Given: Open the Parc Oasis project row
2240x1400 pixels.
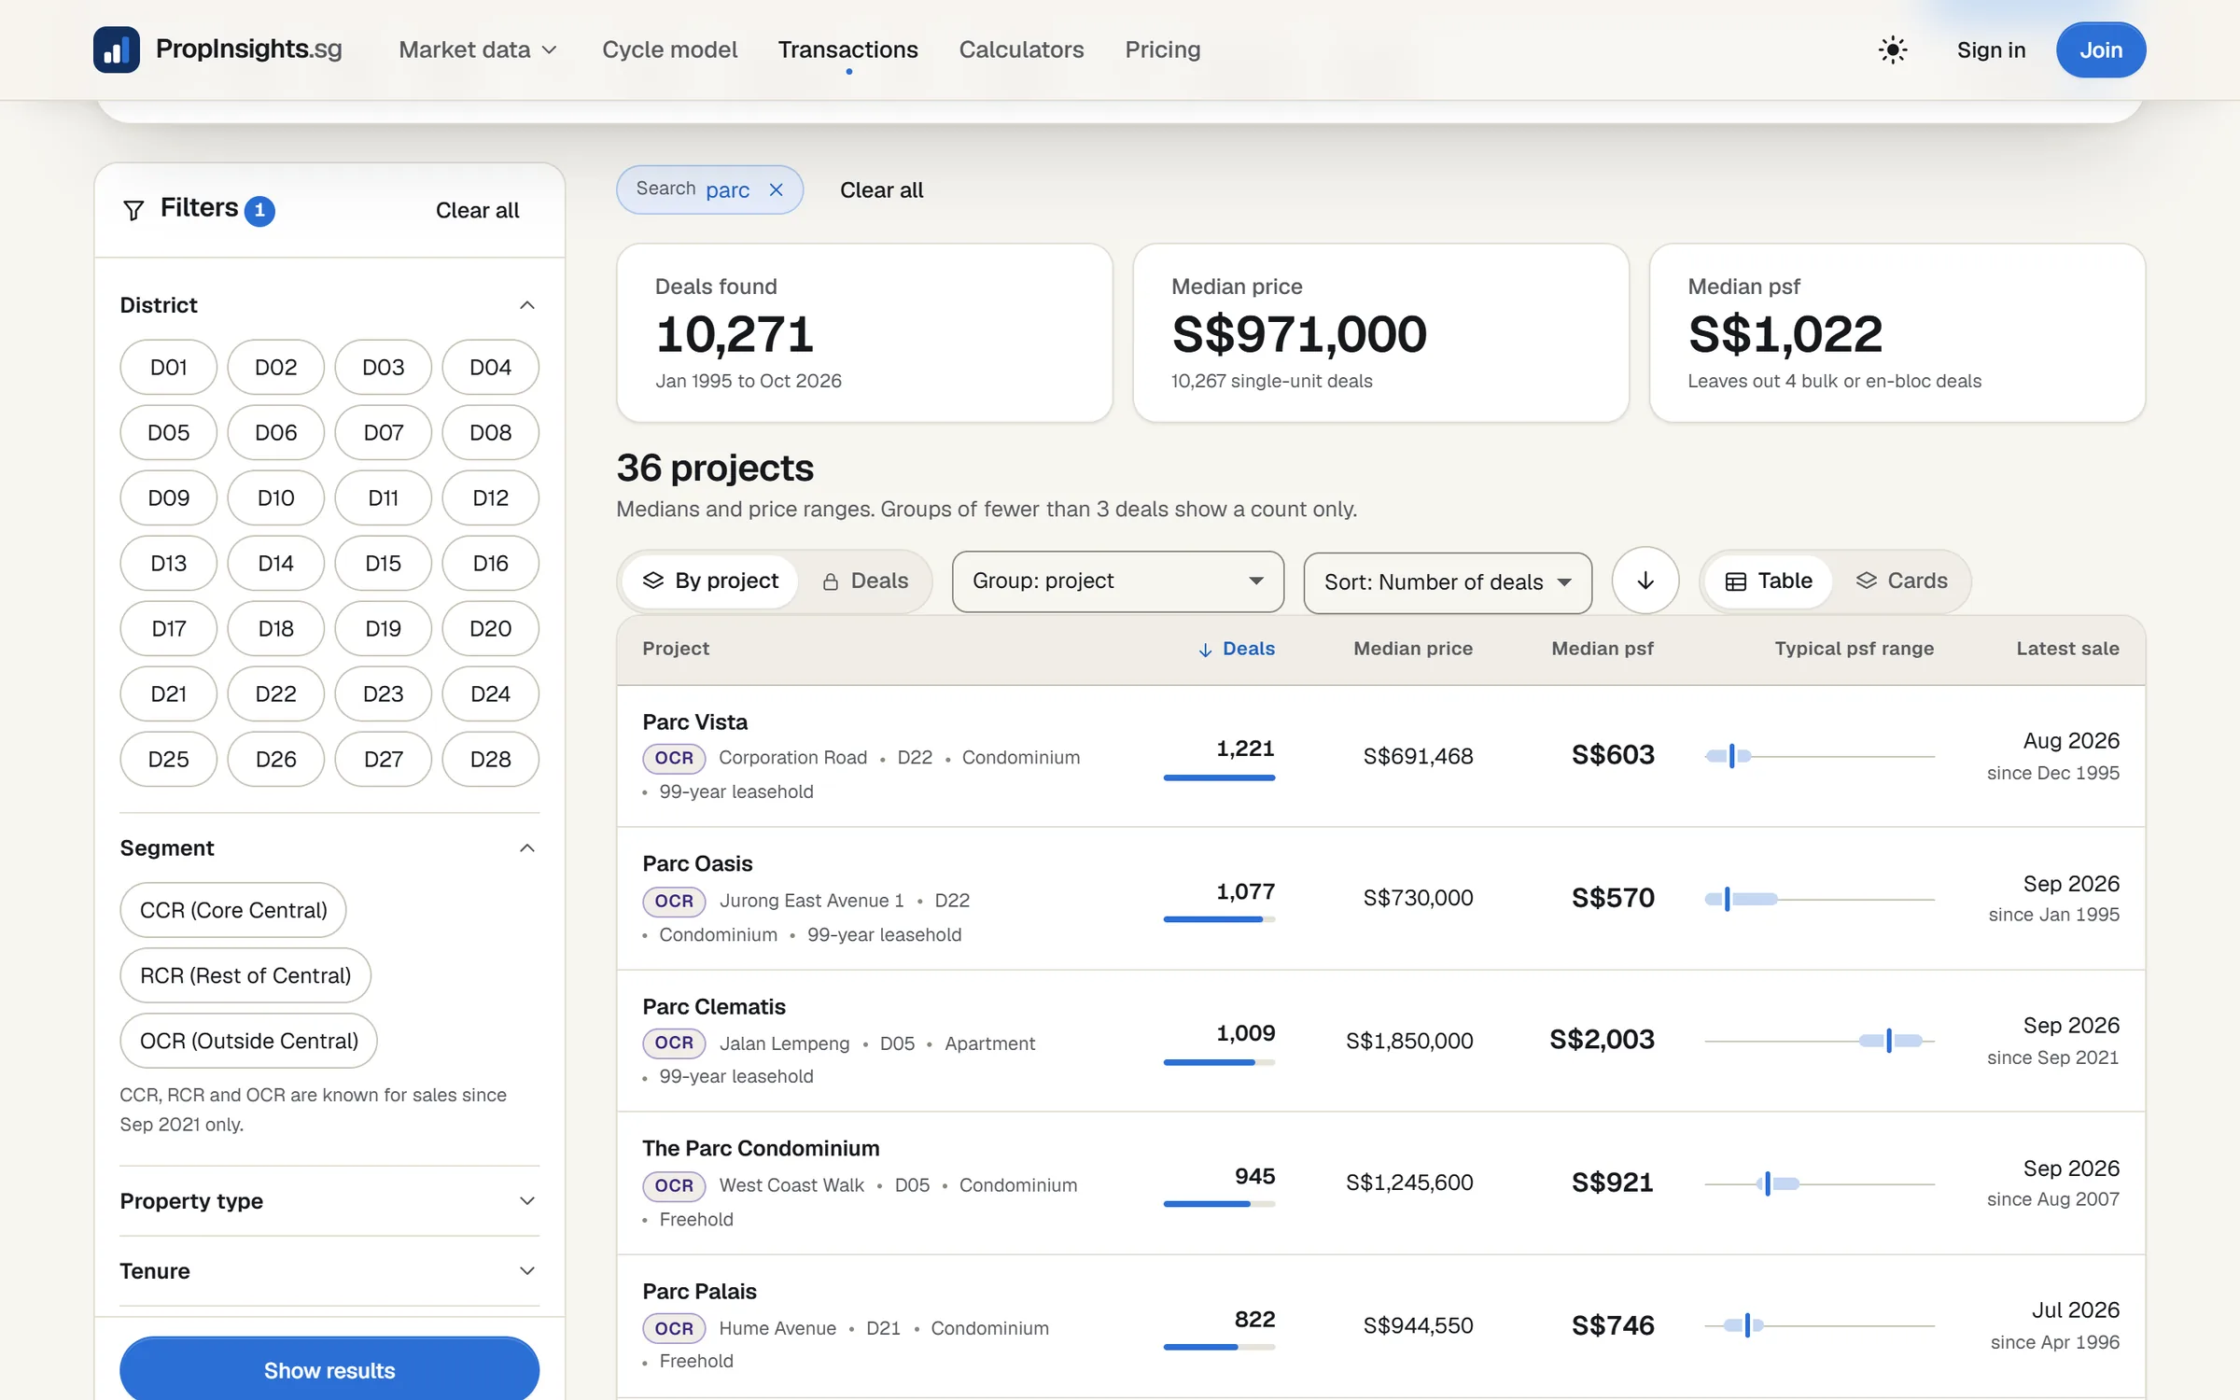Looking at the screenshot, I should click(x=1380, y=898).
